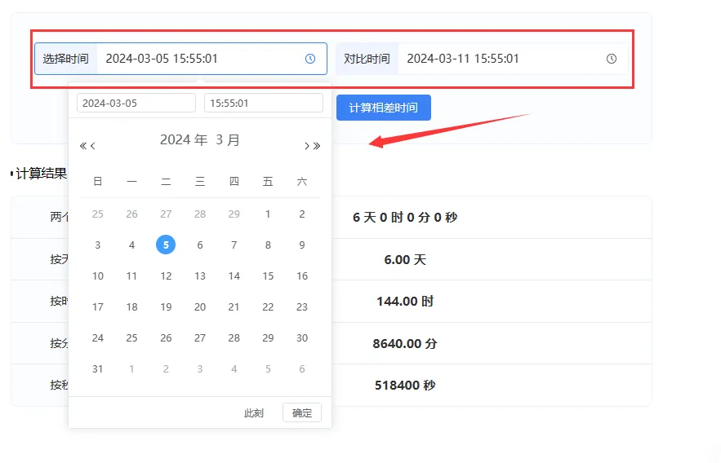The image size is (721, 463).
Task: Select March 13 in calendar
Action: point(200,276)
